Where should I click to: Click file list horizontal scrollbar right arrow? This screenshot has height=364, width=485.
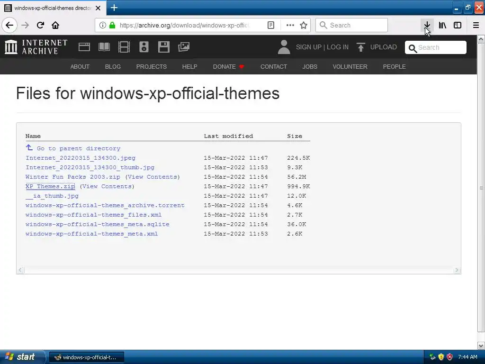457,270
